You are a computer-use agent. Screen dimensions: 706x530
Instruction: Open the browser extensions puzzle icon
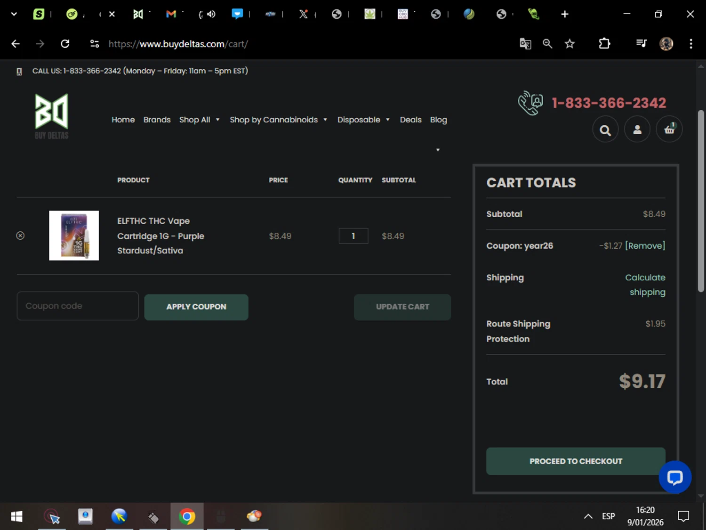(604, 44)
